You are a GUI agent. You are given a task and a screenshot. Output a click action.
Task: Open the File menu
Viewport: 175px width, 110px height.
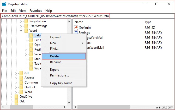tap(4, 11)
